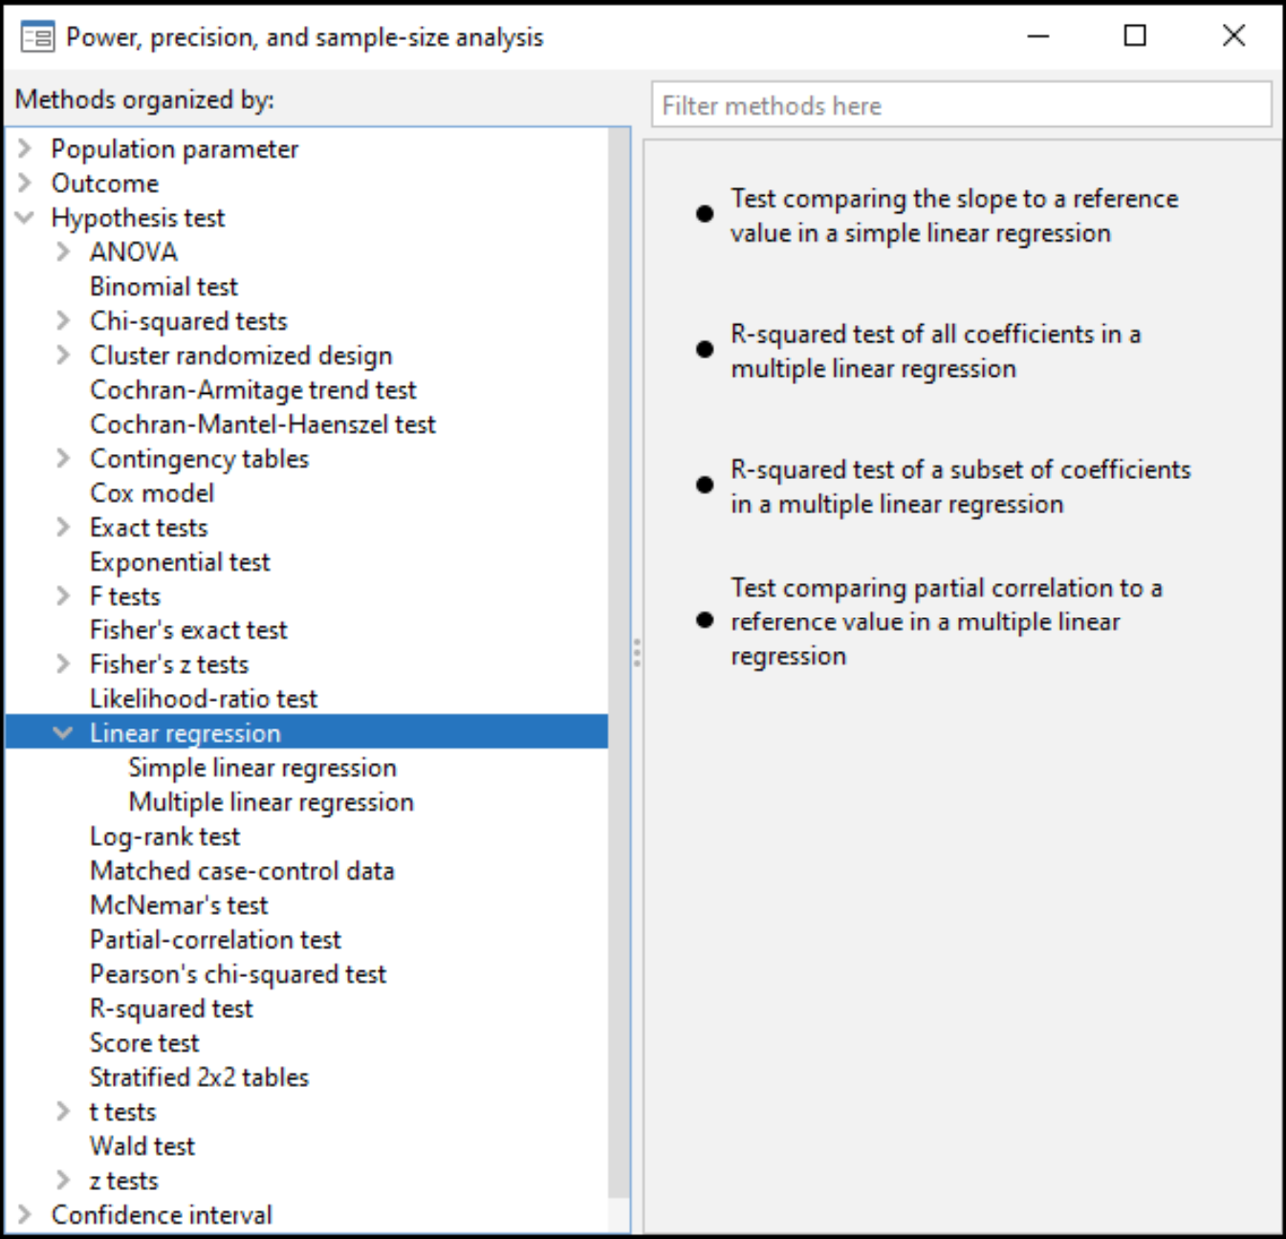Expand the Outcome tree node
The height and width of the screenshot is (1239, 1286).
25,183
